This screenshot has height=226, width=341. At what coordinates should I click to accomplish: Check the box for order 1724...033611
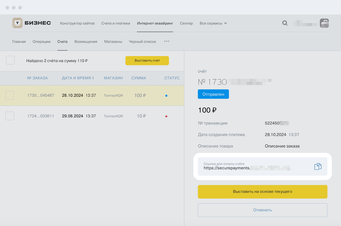(x=10, y=116)
